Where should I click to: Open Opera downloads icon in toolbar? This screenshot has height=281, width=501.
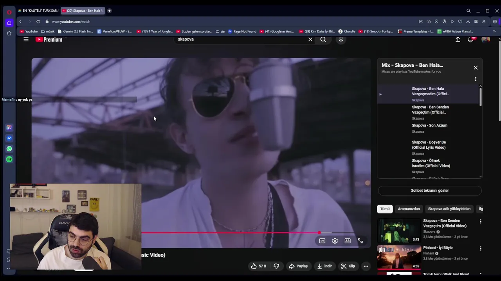click(468, 21)
